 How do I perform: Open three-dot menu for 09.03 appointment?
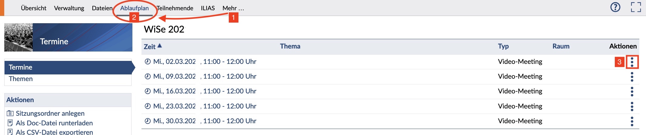point(632,77)
